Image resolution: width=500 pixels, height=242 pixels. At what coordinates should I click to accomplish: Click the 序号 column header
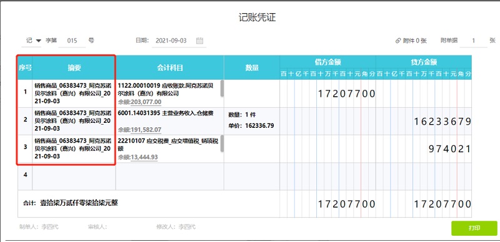coord(25,67)
